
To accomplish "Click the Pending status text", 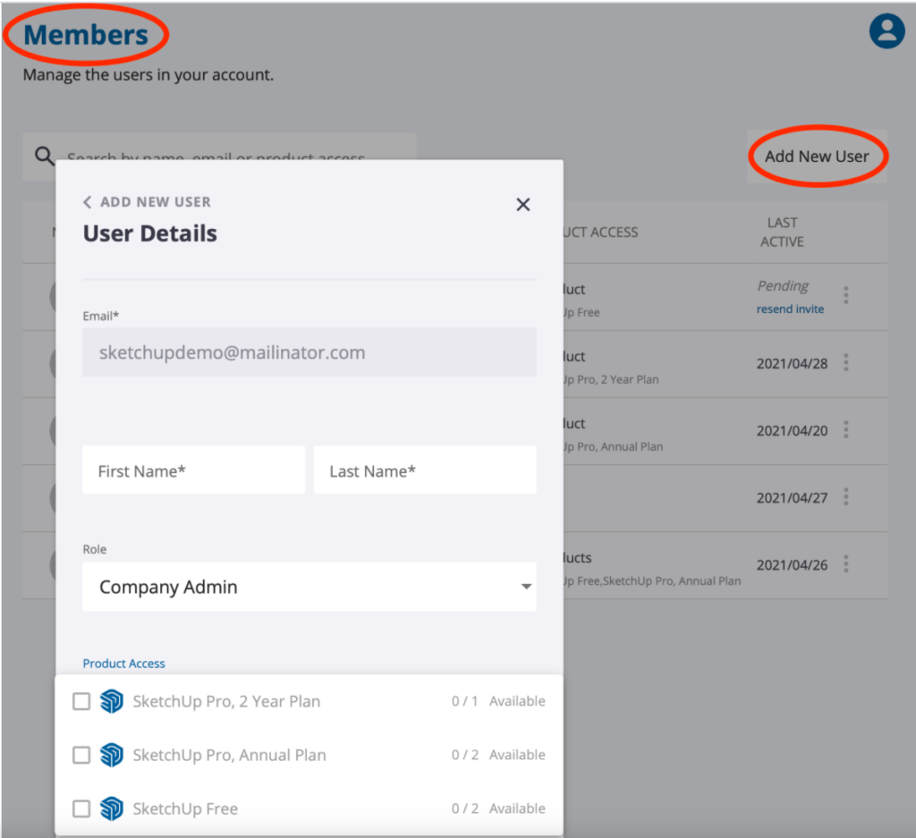I will click(x=783, y=285).
